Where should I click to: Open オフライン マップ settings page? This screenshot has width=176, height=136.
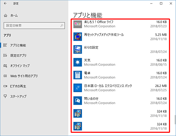[20, 66]
